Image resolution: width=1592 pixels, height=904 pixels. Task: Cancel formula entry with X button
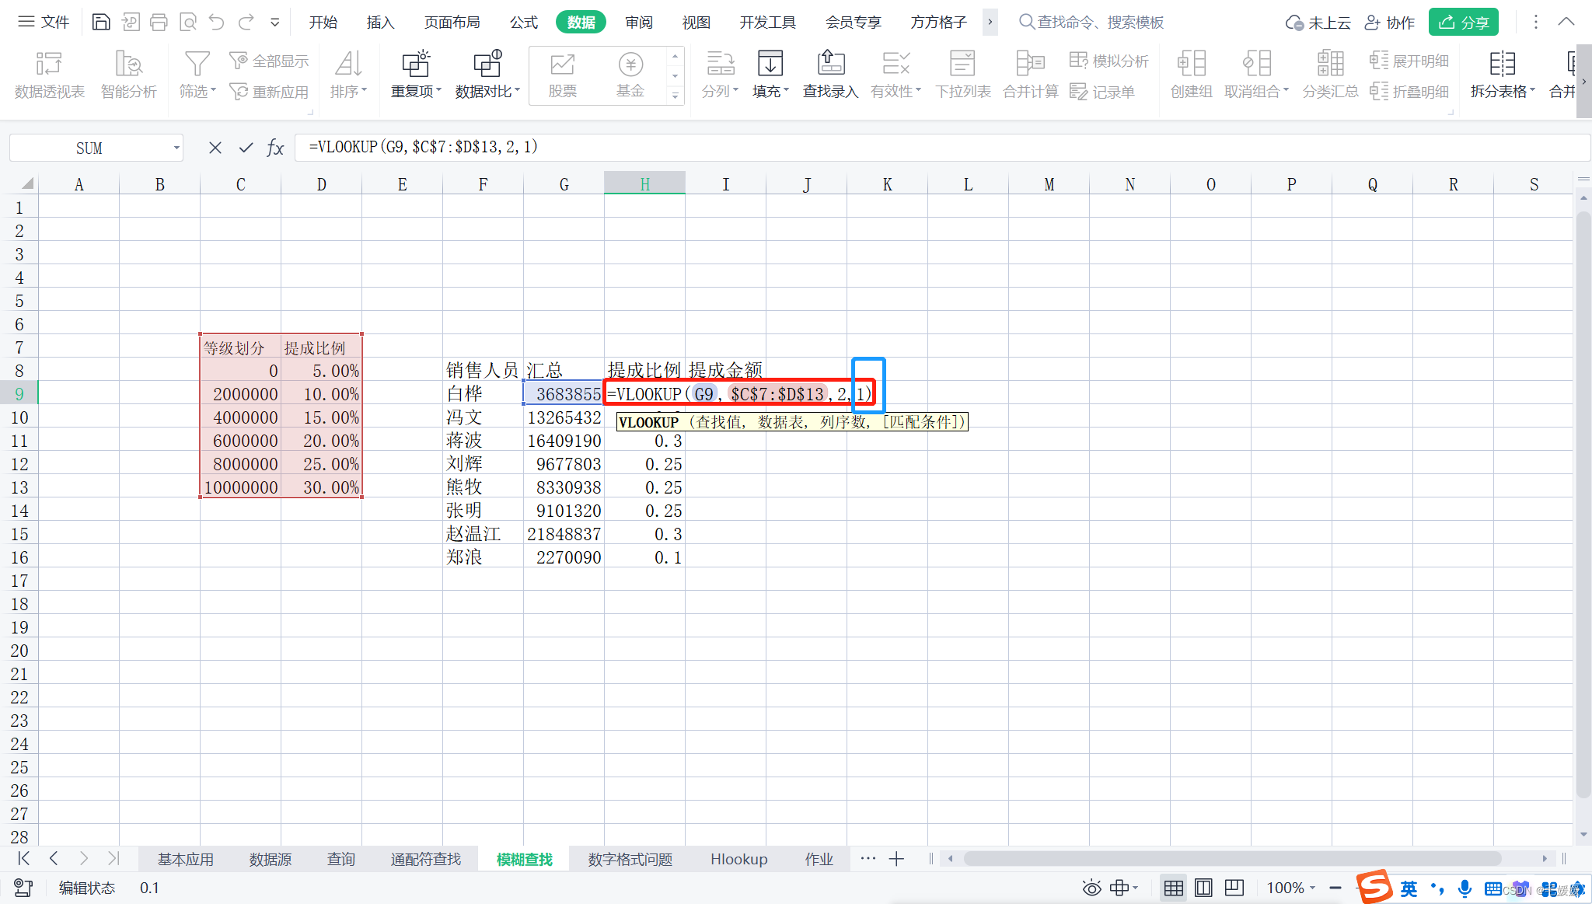pyautogui.click(x=215, y=148)
